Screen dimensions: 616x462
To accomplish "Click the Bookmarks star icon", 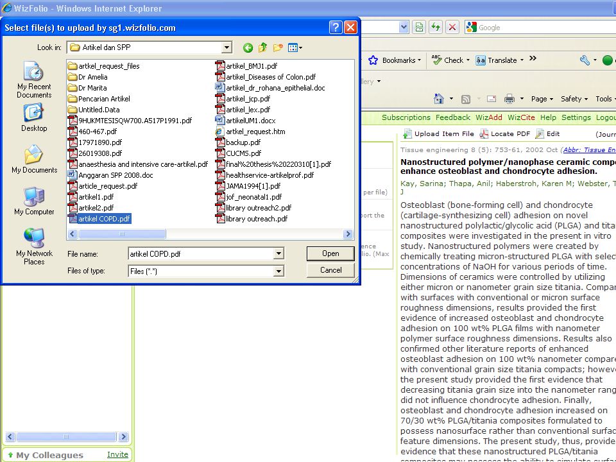I will pos(373,60).
